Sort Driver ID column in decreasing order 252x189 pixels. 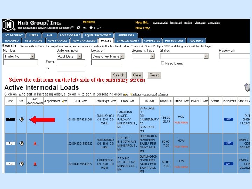206,101
